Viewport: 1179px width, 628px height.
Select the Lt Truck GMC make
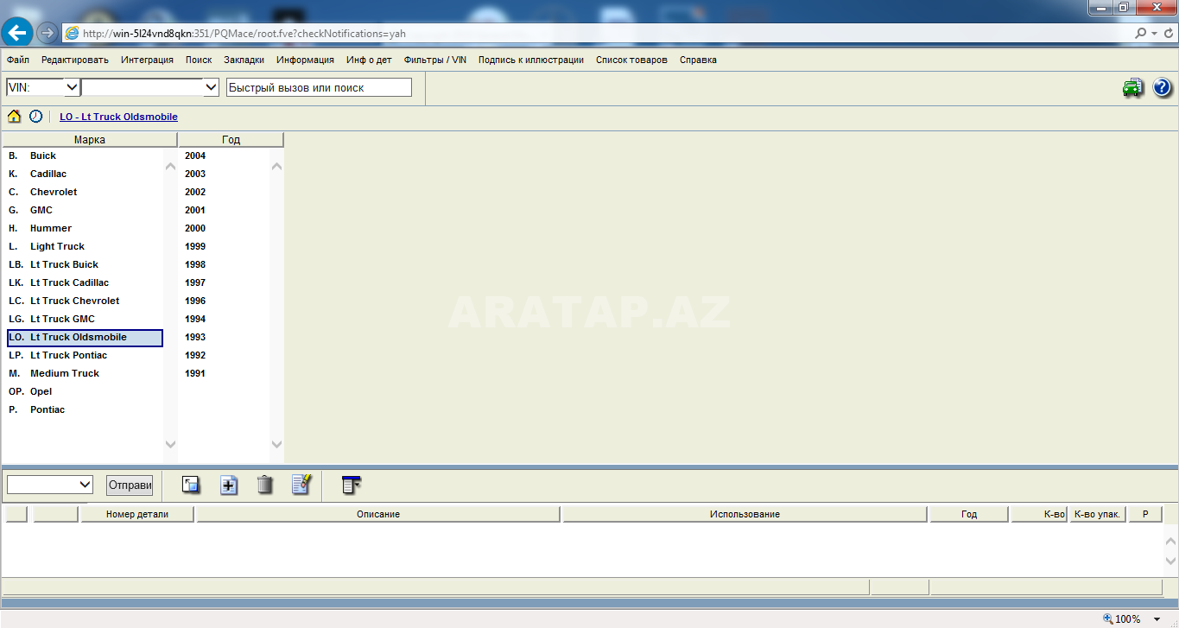tap(85, 319)
